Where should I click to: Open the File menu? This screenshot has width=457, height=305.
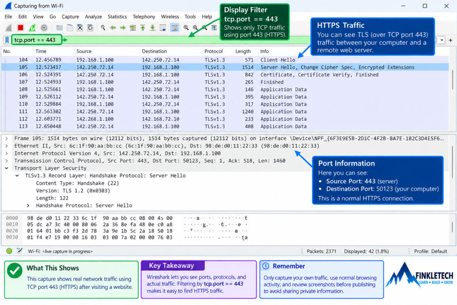[8, 17]
